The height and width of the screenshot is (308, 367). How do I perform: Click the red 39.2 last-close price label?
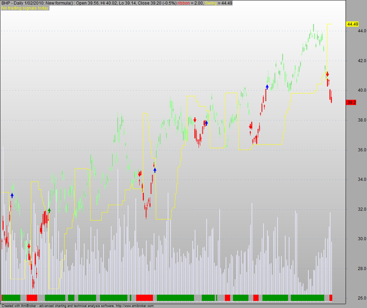point(351,102)
